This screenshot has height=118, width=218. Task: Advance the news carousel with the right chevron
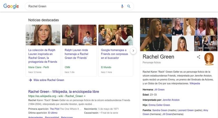(133, 51)
